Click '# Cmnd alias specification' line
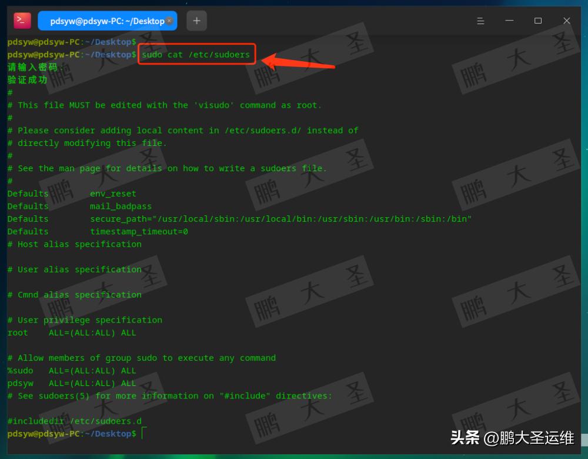This screenshot has height=459, width=588. click(x=75, y=295)
